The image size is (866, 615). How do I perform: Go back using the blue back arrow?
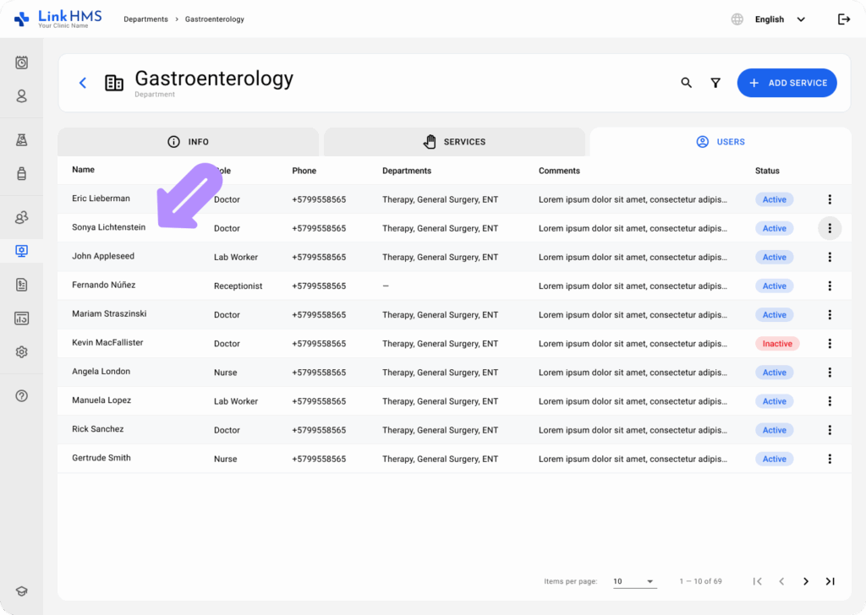click(83, 83)
